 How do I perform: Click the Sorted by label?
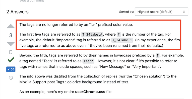click(126, 12)
